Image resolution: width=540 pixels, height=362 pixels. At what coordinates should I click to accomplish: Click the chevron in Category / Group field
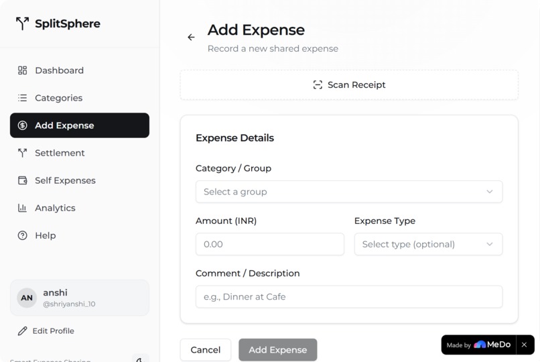coord(489,192)
